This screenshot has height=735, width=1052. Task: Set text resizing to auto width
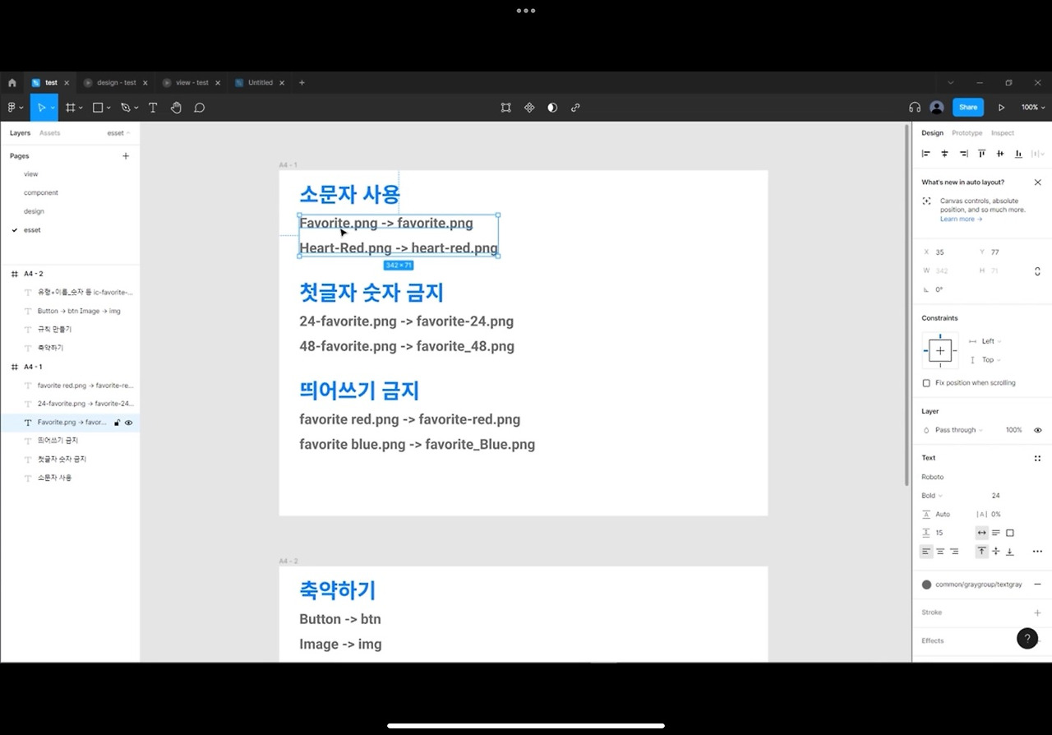point(981,533)
